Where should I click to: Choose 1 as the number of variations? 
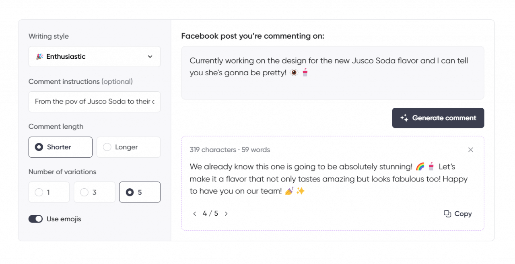click(49, 192)
